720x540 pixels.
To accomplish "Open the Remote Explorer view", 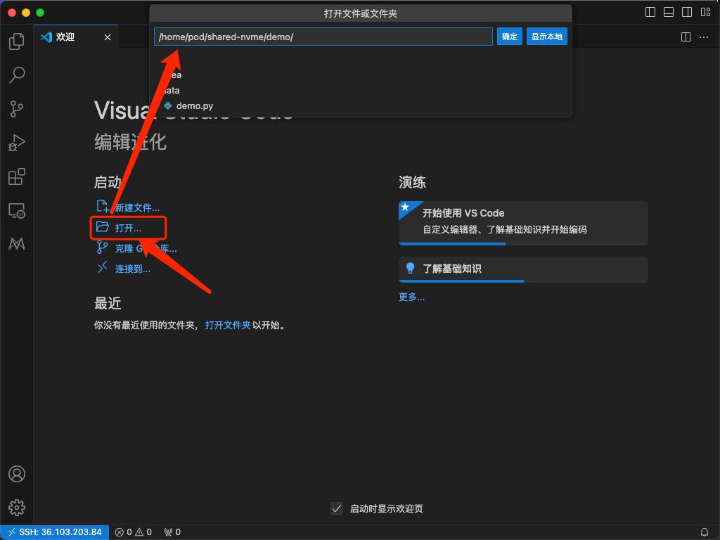I will (x=17, y=211).
